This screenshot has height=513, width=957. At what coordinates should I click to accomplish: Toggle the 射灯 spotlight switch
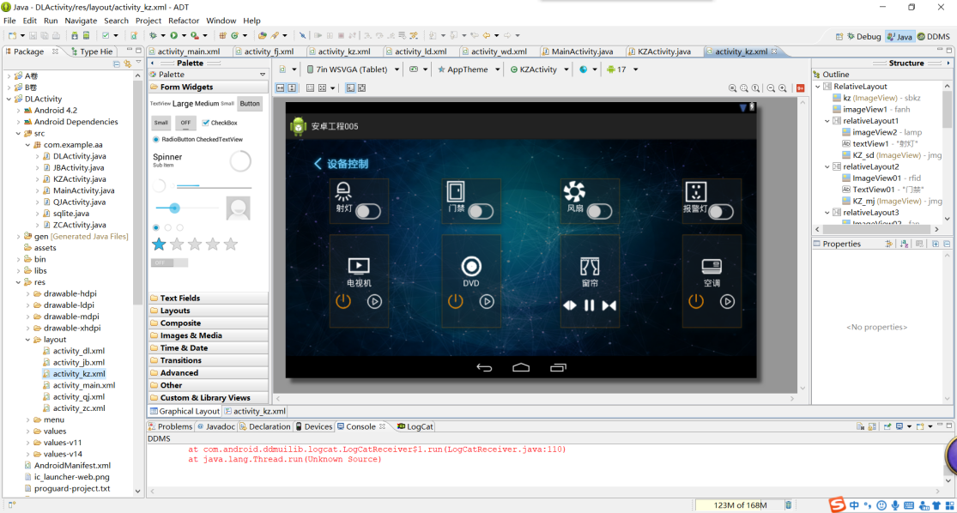click(368, 211)
